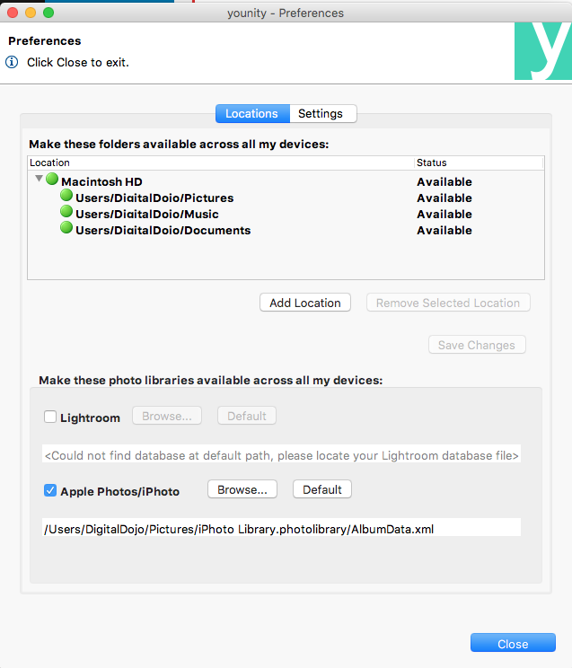Click the iPhoto AlbumData.xml path field
Viewport: 572px width, 668px height.
coord(281,528)
